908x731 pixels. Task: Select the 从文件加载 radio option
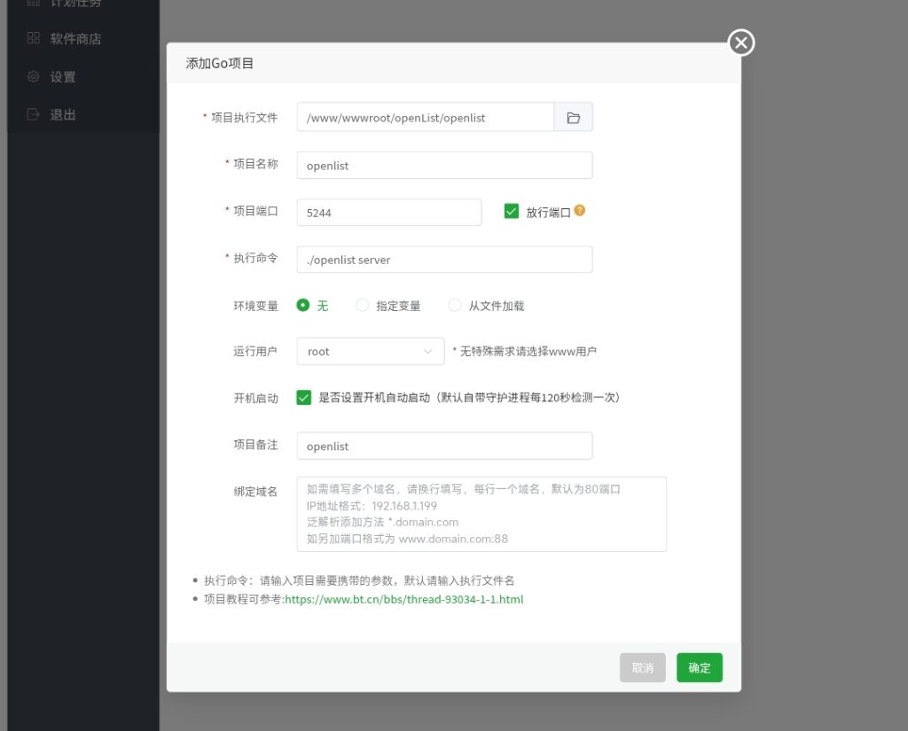pyautogui.click(x=455, y=305)
